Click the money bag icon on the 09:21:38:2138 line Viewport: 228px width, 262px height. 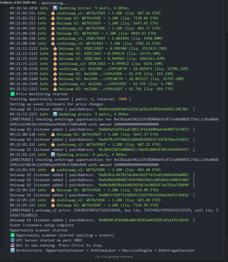(55, 69)
